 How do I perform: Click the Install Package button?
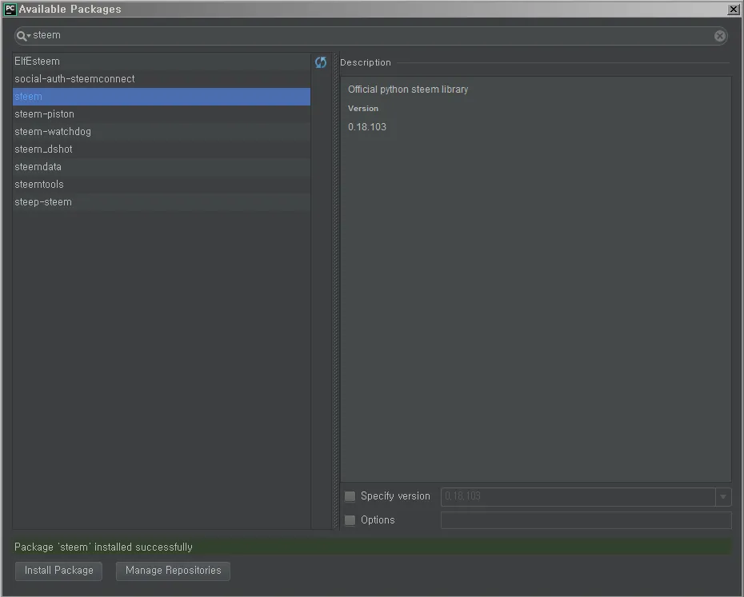click(59, 571)
